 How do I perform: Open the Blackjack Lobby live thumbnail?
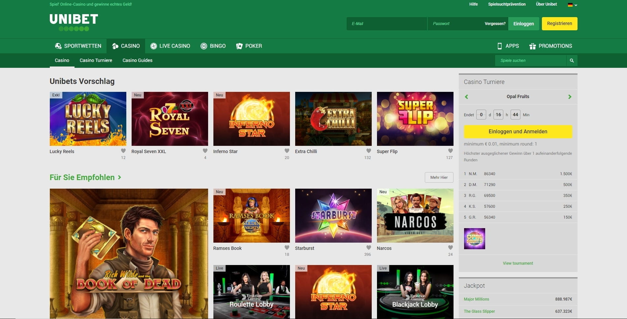(415, 292)
